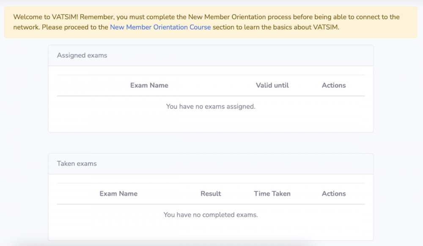Select the Valid until column header
This screenshot has height=246, width=423.
(272, 85)
